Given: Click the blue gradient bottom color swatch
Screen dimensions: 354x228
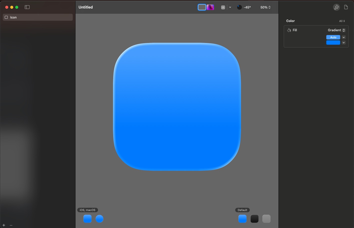Looking at the screenshot, I should click(x=333, y=42).
